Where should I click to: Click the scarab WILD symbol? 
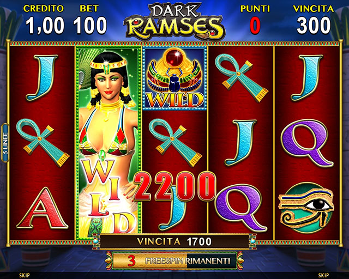(174, 78)
